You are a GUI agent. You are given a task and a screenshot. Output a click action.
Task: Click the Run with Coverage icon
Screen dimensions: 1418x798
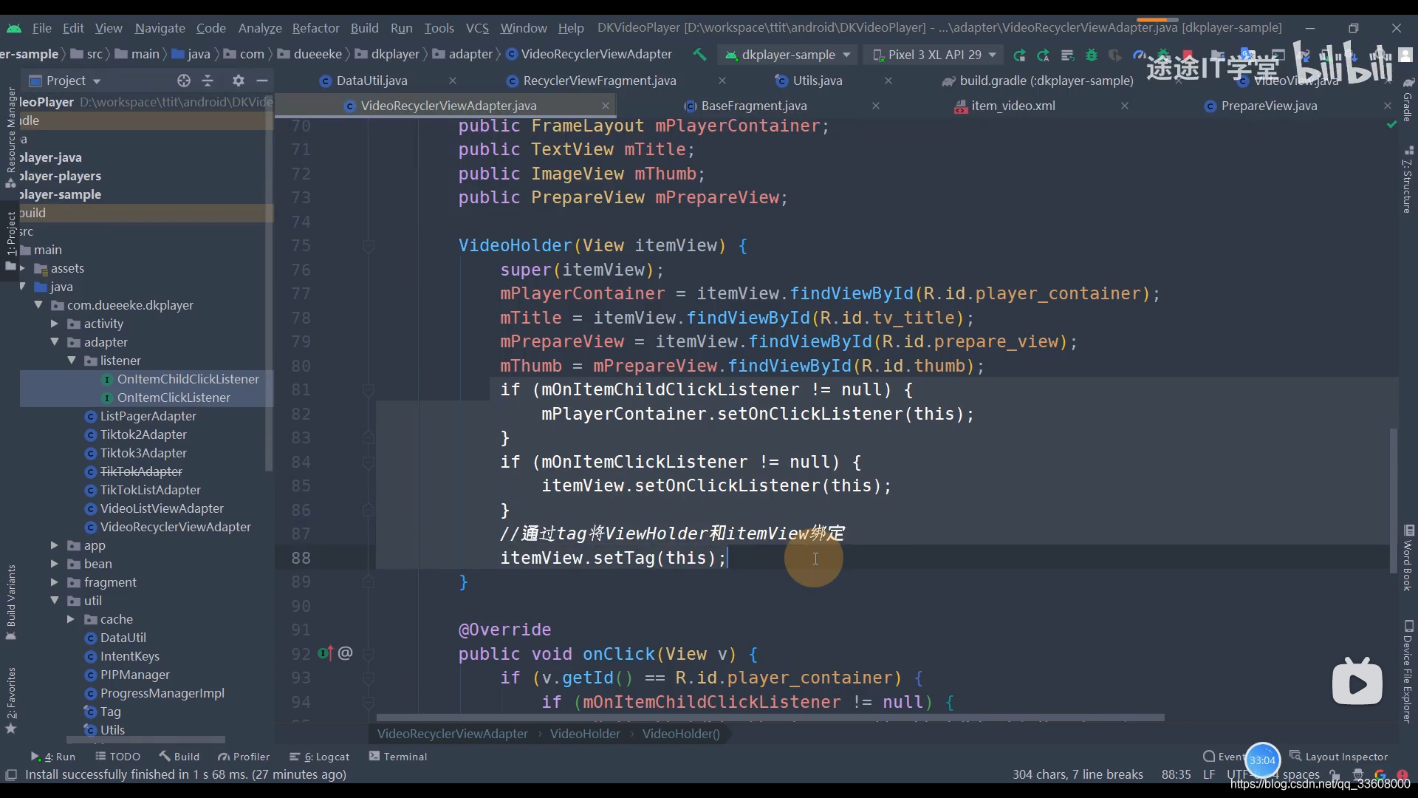[1115, 55]
